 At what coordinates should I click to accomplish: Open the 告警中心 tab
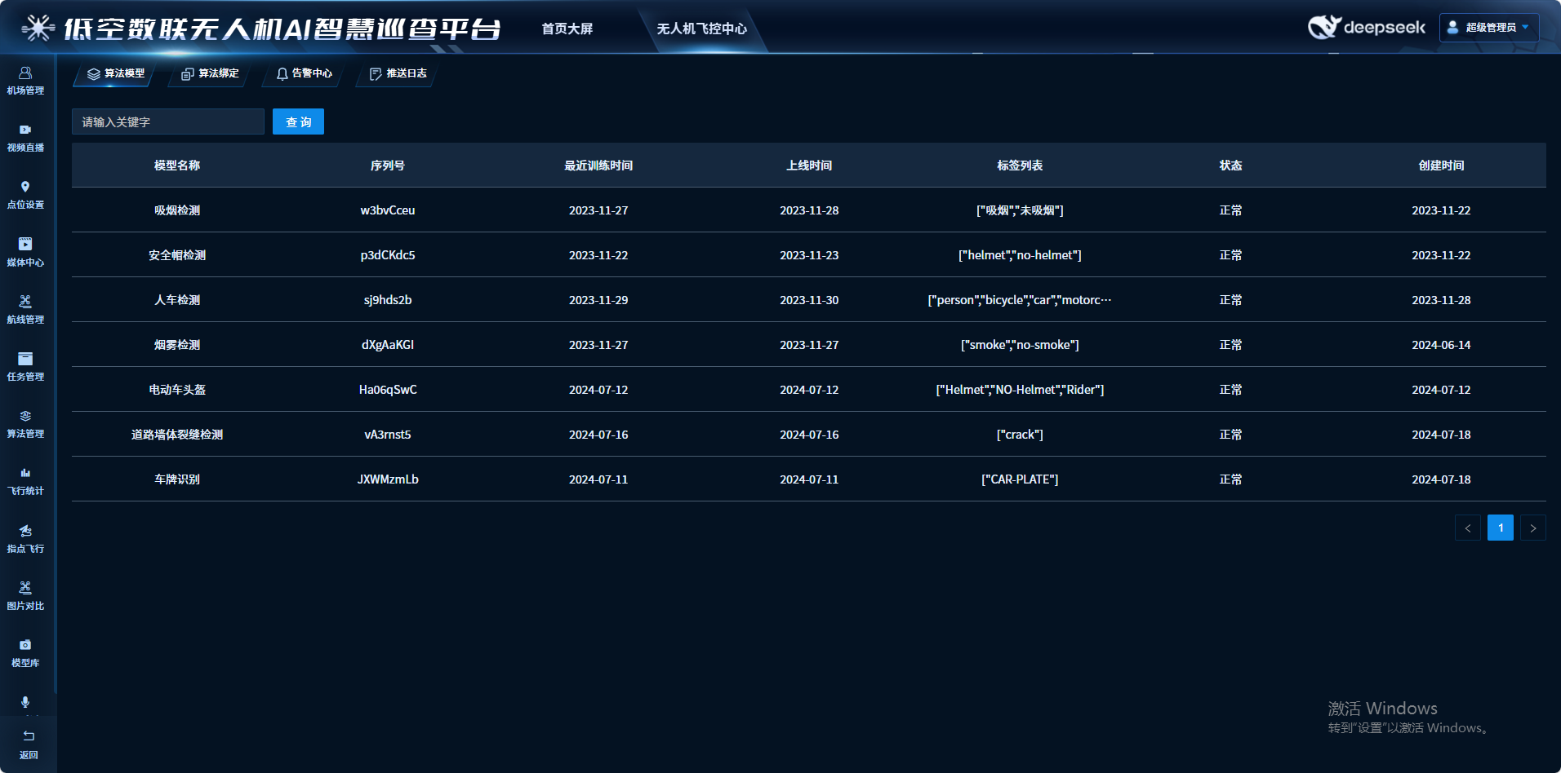[304, 73]
